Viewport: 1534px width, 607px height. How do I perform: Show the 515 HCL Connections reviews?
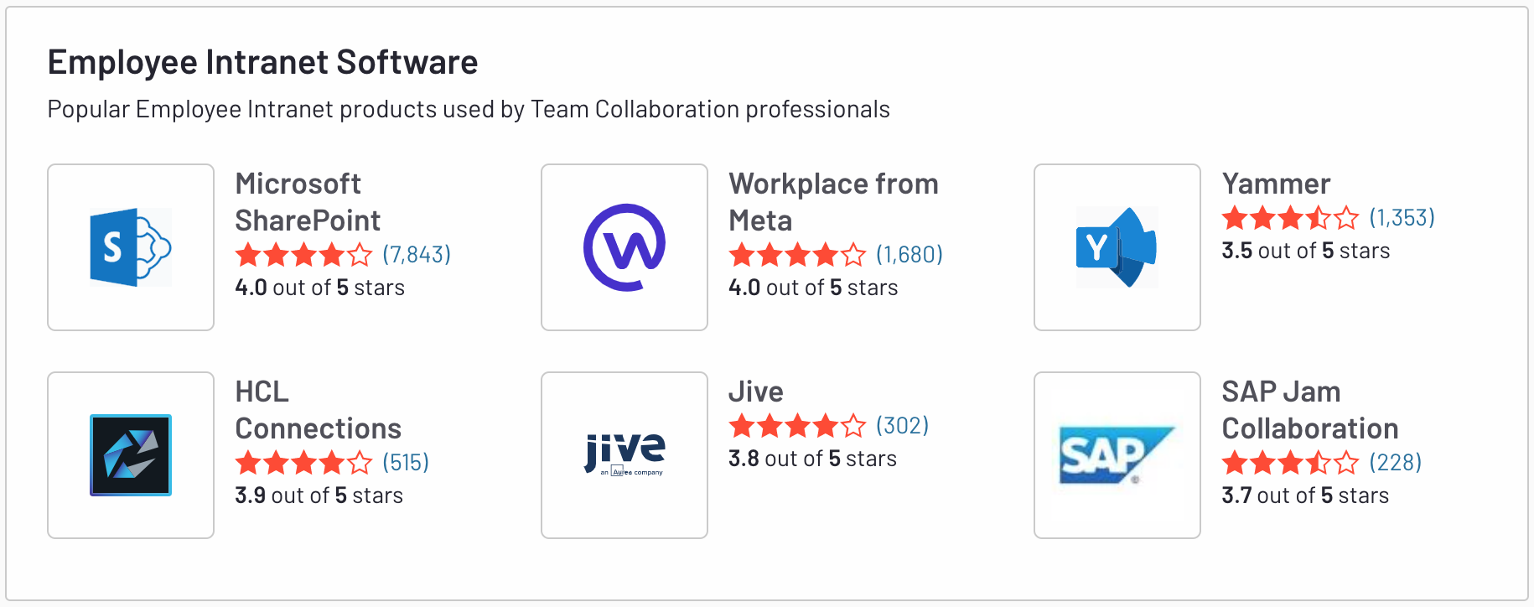[406, 462]
